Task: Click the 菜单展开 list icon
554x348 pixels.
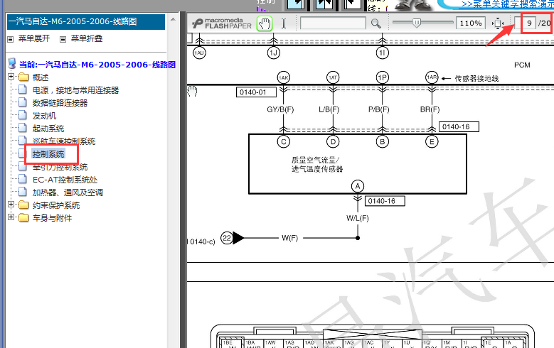Action: pos(11,39)
